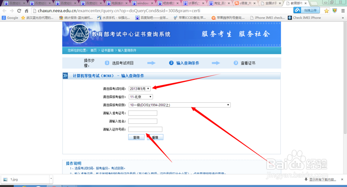Open the 百度贴吧——全球 bookmark
This screenshot has height=187, width=347.
point(152,18)
